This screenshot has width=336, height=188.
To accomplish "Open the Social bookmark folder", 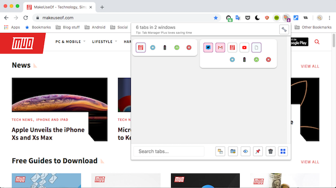I will coord(119,27).
